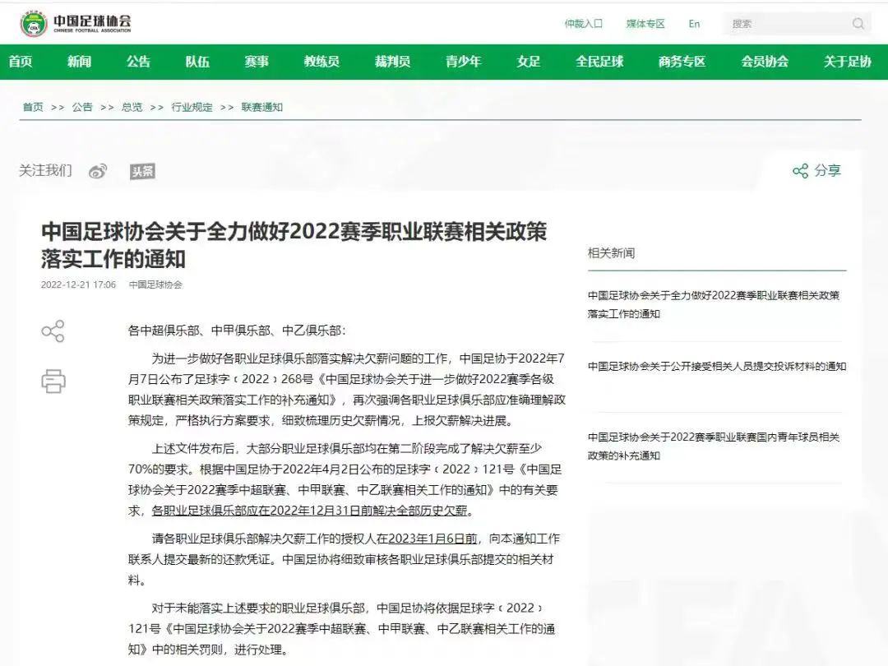Open the 媒体专区 link

click(645, 24)
